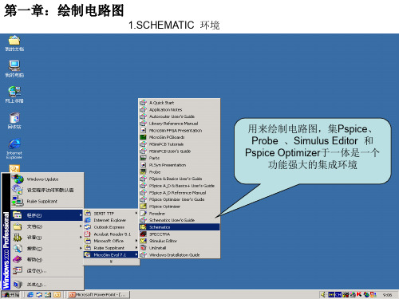This screenshot has width=399, height=299.
Task: Click the CH input language tray indicator
Action: 338,294
